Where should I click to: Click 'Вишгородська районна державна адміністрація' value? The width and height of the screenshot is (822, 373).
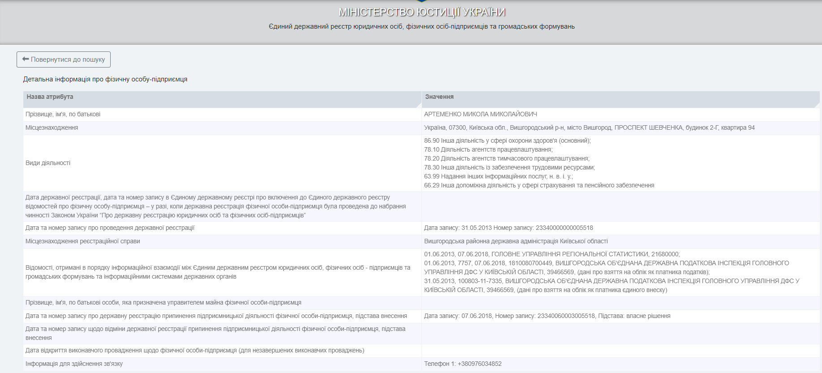[x=516, y=242]
